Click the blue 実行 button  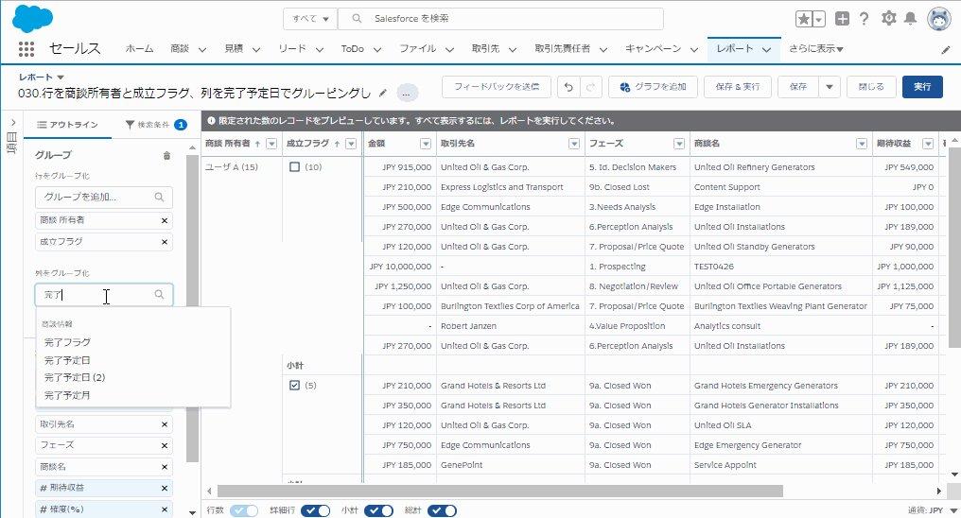point(922,87)
